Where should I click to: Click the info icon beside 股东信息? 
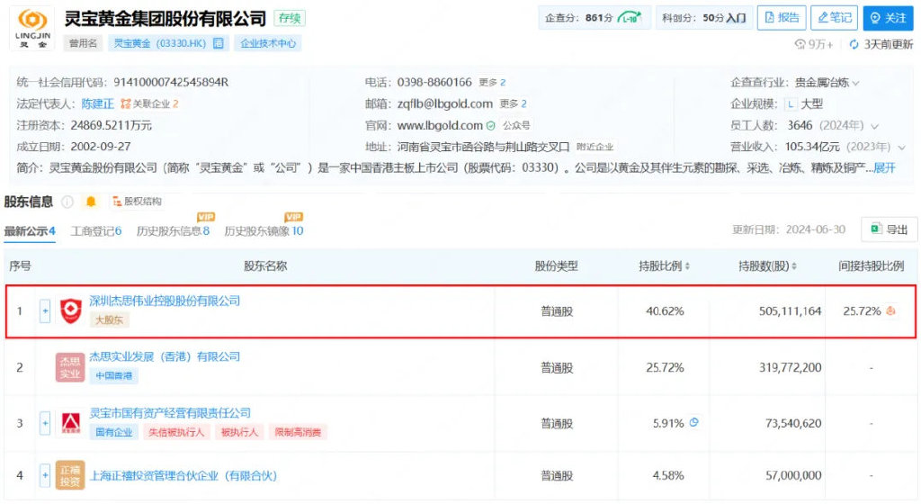click(x=67, y=202)
